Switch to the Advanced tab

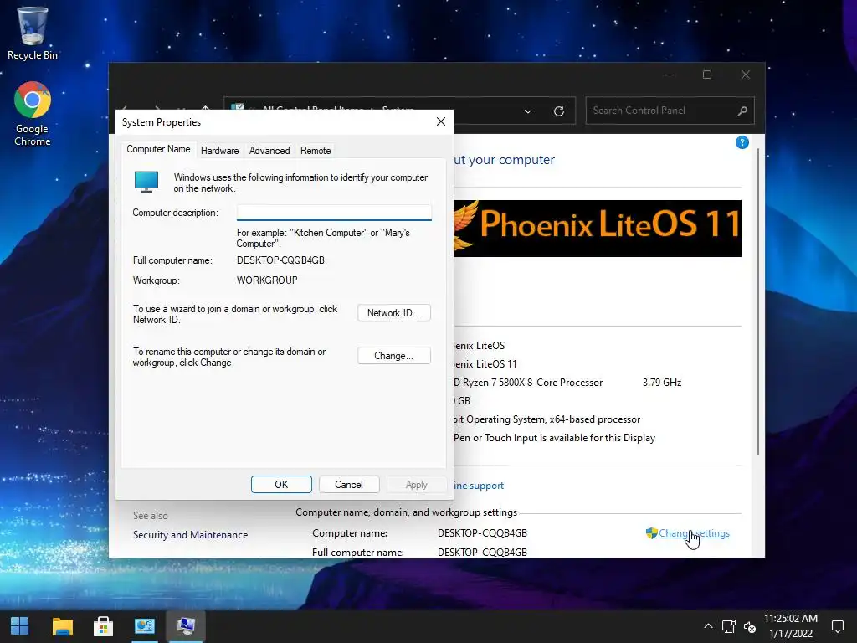269,151
